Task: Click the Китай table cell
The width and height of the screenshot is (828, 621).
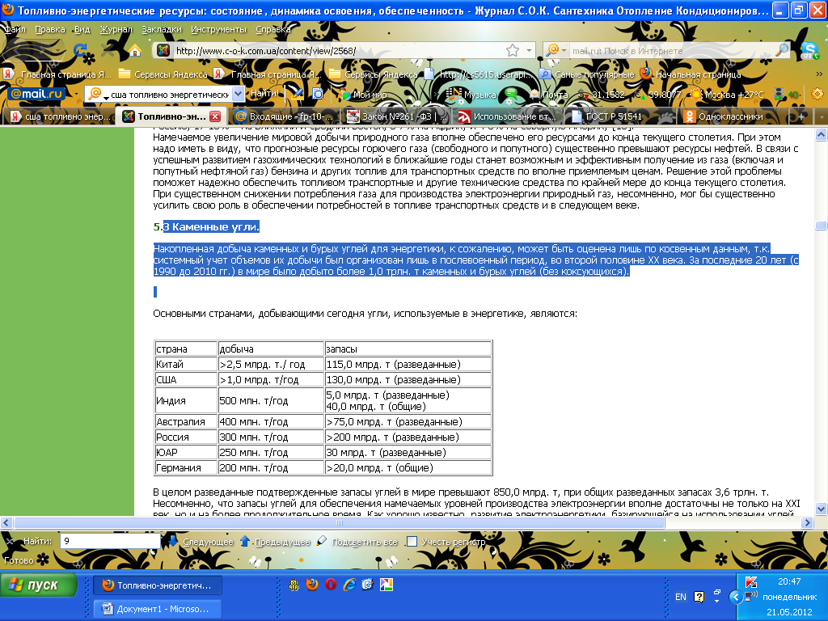Action: (186, 364)
